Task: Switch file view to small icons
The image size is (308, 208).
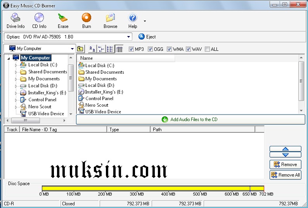Action: [x=101, y=49]
